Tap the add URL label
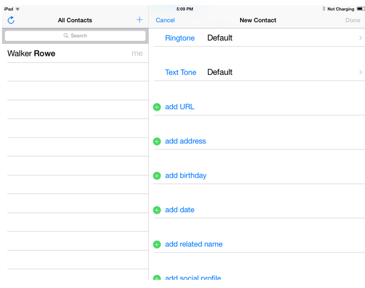Image resolution: width=365 pixels, height=288 pixels. coord(180,107)
